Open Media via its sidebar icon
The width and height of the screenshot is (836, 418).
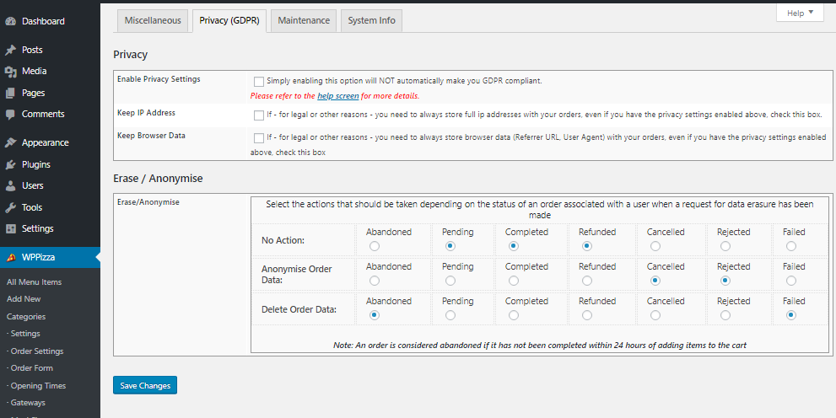(x=11, y=72)
